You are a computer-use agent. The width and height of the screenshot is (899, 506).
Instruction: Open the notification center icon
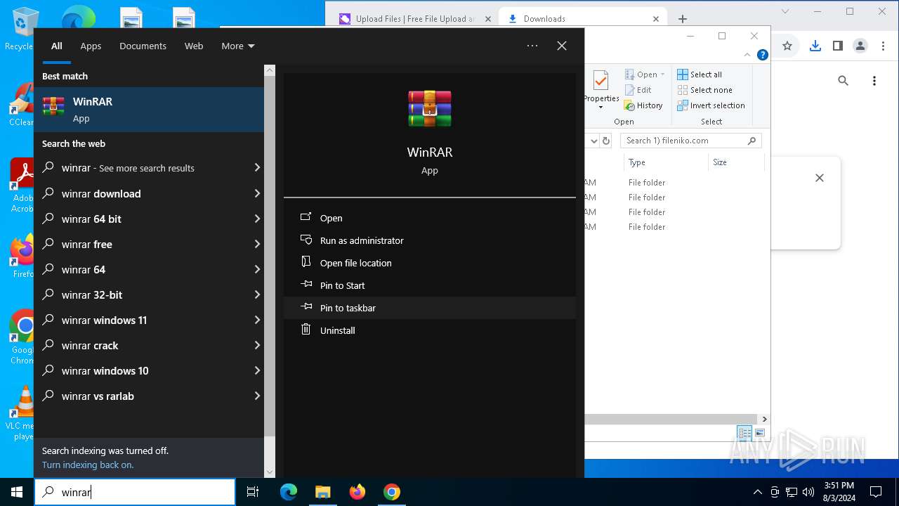pos(876,492)
